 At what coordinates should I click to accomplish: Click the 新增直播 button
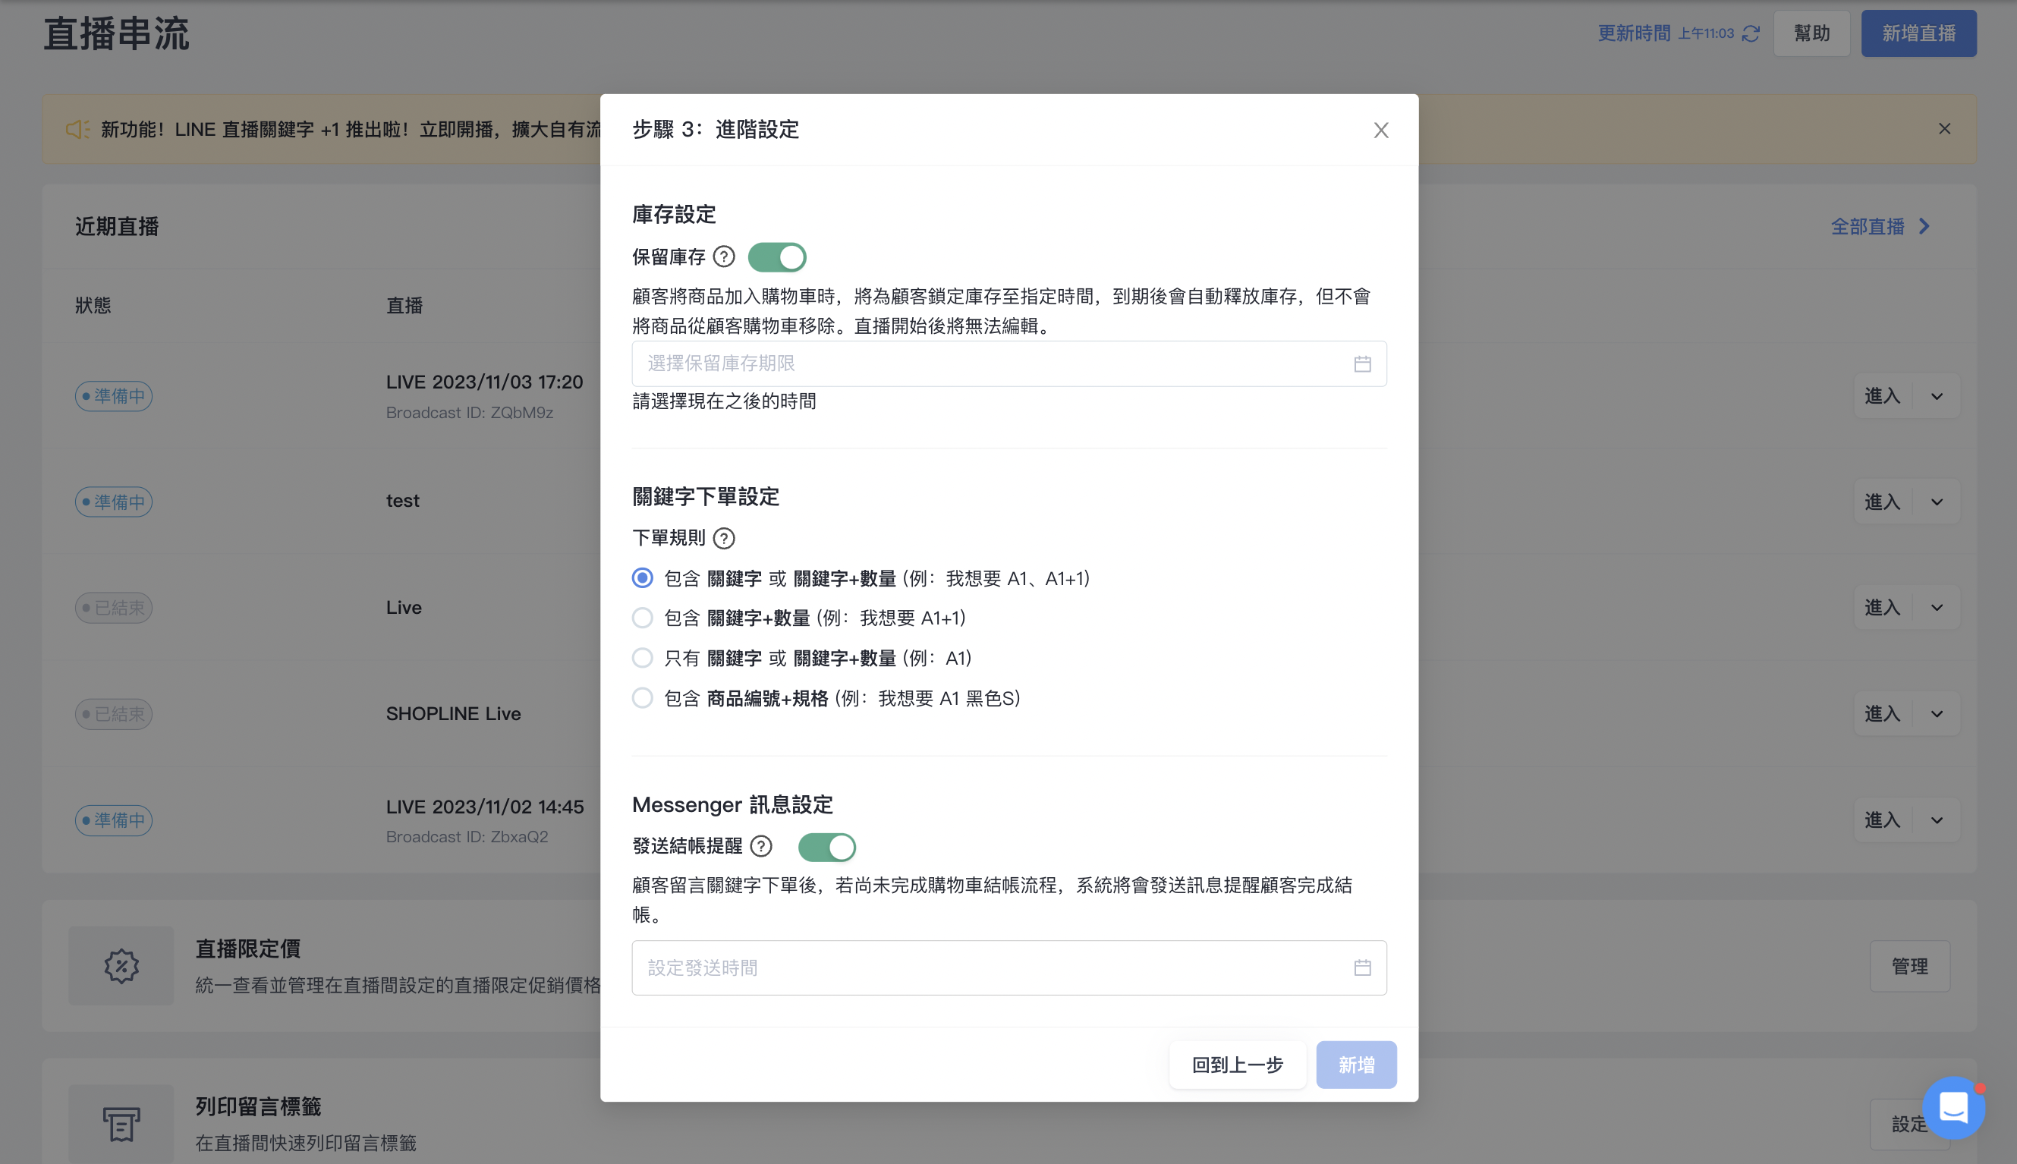[x=1918, y=33]
